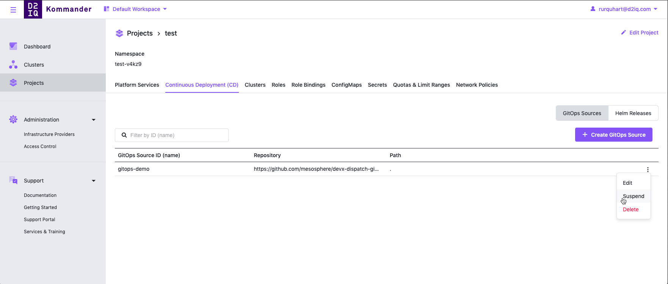This screenshot has height=284, width=668.
Task: Click Create GitOps Source button
Action: (613, 135)
